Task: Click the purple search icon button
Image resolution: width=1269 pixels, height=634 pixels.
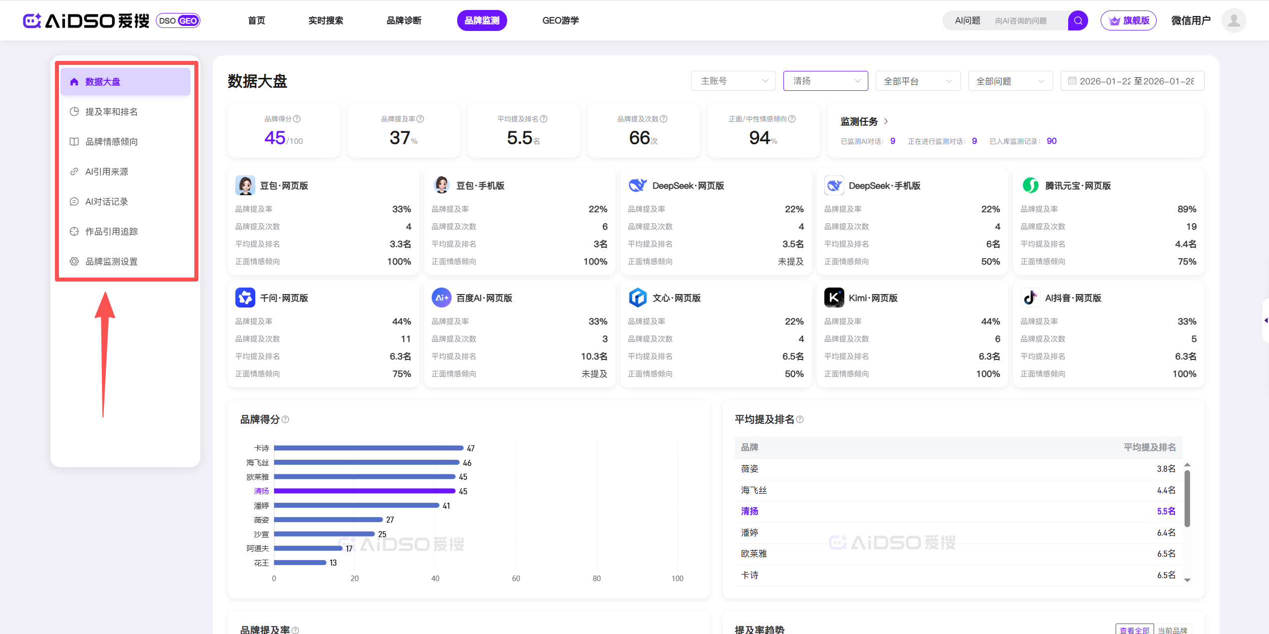Action: [1078, 20]
